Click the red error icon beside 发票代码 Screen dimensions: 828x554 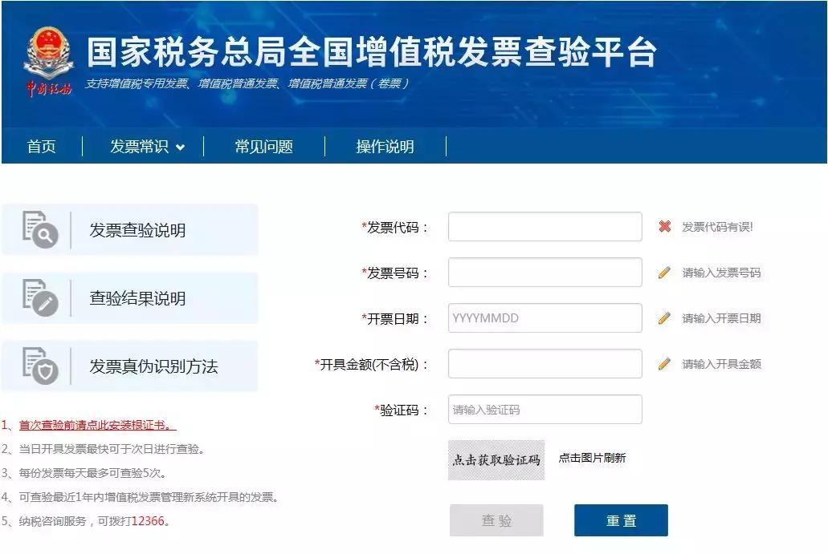[664, 227]
